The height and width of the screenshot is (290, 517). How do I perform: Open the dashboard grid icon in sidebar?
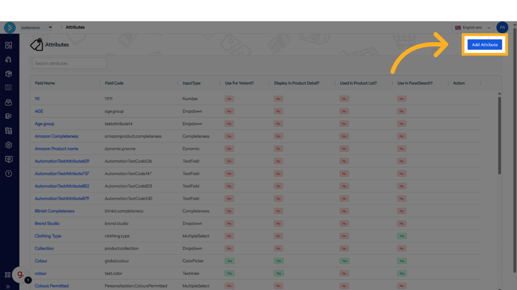click(9, 45)
